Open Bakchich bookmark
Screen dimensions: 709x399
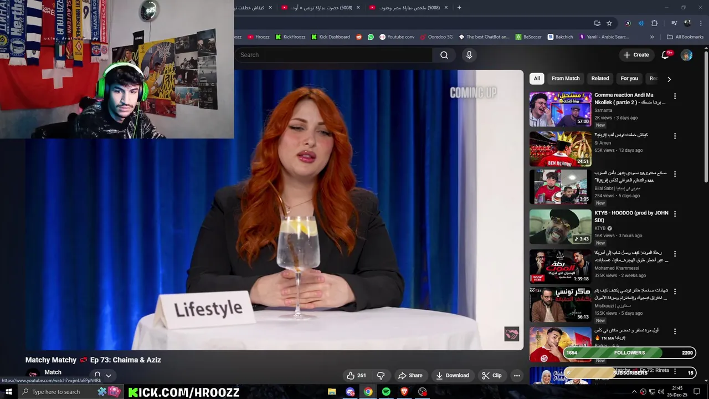(561, 37)
